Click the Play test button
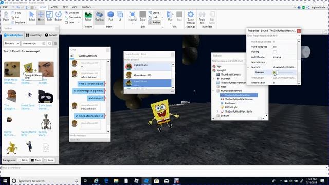The image size is (329, 185). pos(170,16)
